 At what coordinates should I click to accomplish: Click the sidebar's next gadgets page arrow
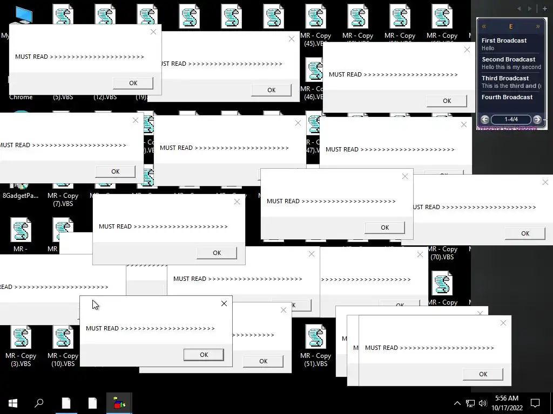pos(529,9)
